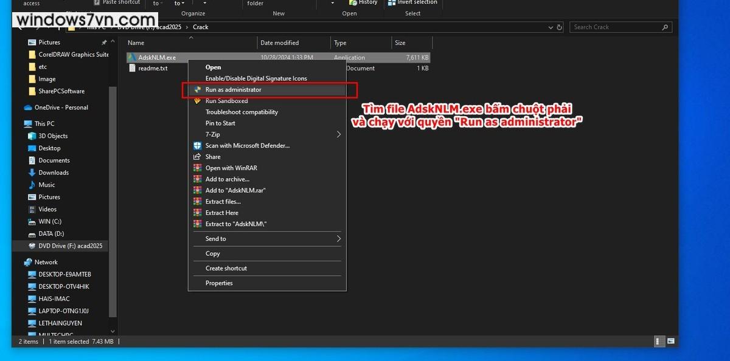
Task: Click the Scan with Microsoft Defender shield
Action: [x=197, y=146]
